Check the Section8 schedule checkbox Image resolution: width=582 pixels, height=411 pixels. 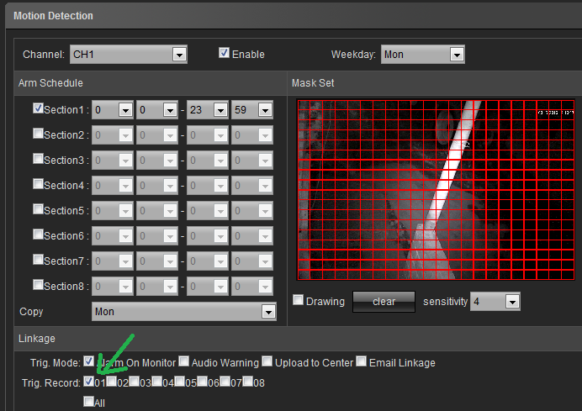pos(38,286)
